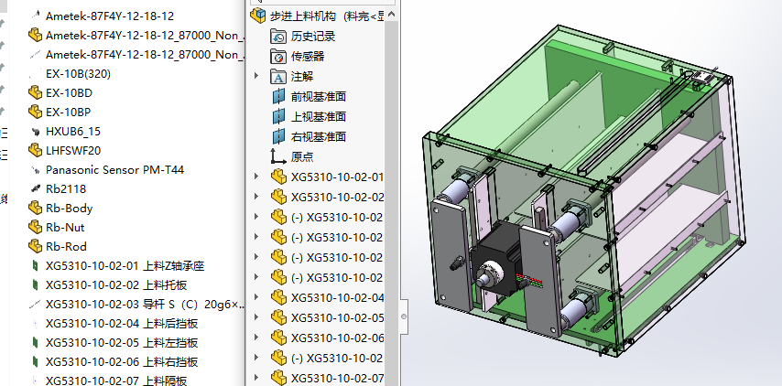This screenshot has height=386, width=782.
Task: Click part icon of XG5310-10-02-01 in feature tree
Action: [278, 177]
